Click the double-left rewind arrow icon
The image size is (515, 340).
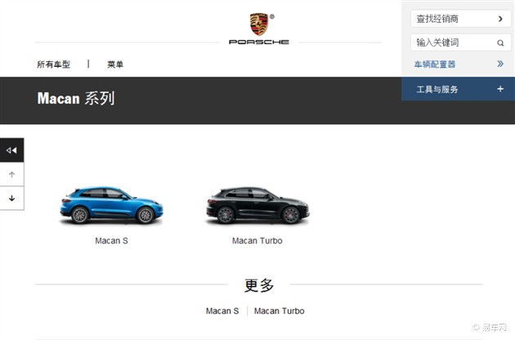(x=11, y=150)
